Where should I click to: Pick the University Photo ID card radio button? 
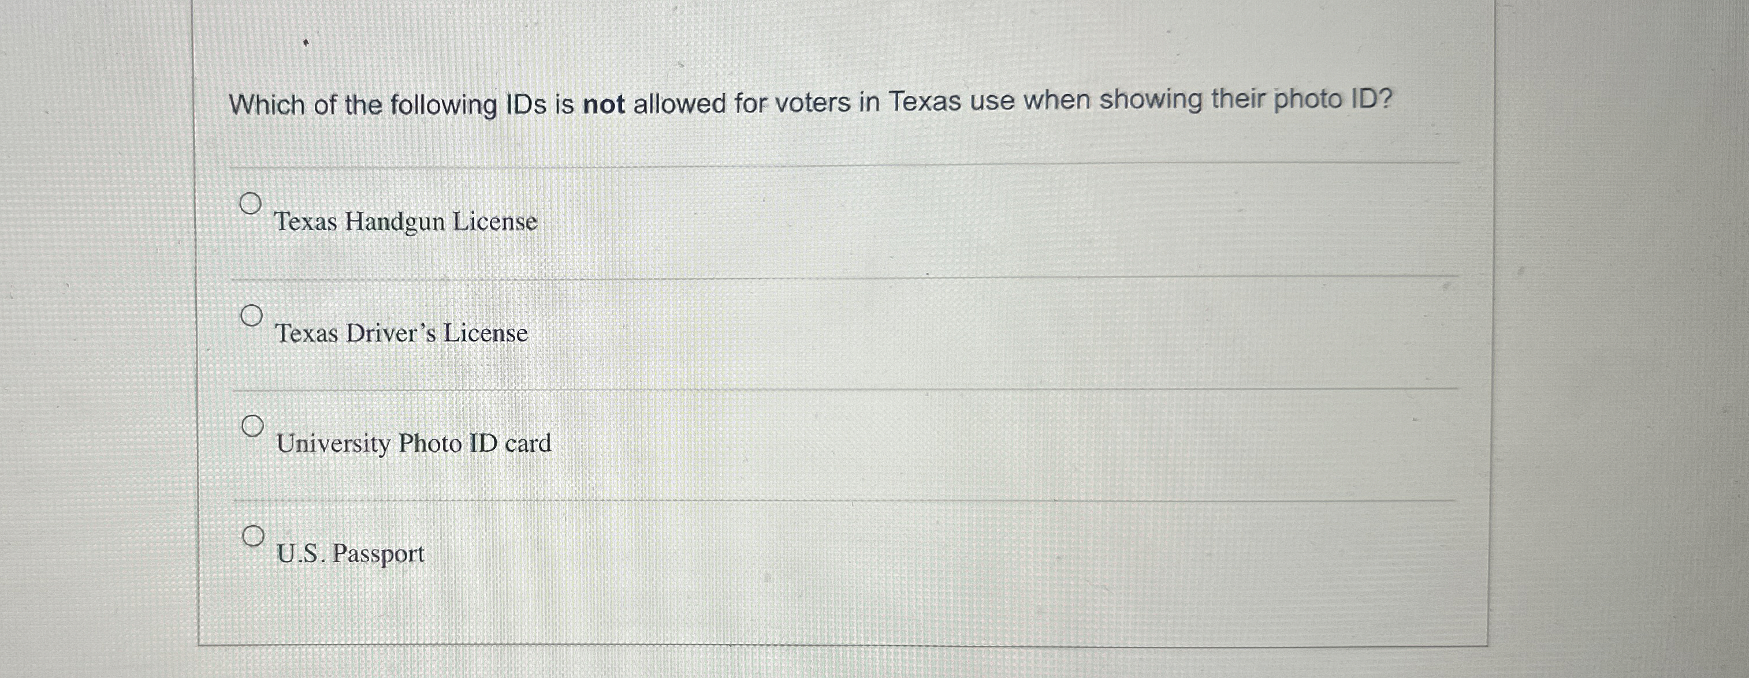coord(252,426)
